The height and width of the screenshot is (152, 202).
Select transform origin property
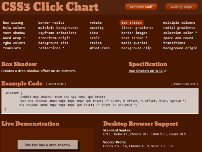click(54, 38)
